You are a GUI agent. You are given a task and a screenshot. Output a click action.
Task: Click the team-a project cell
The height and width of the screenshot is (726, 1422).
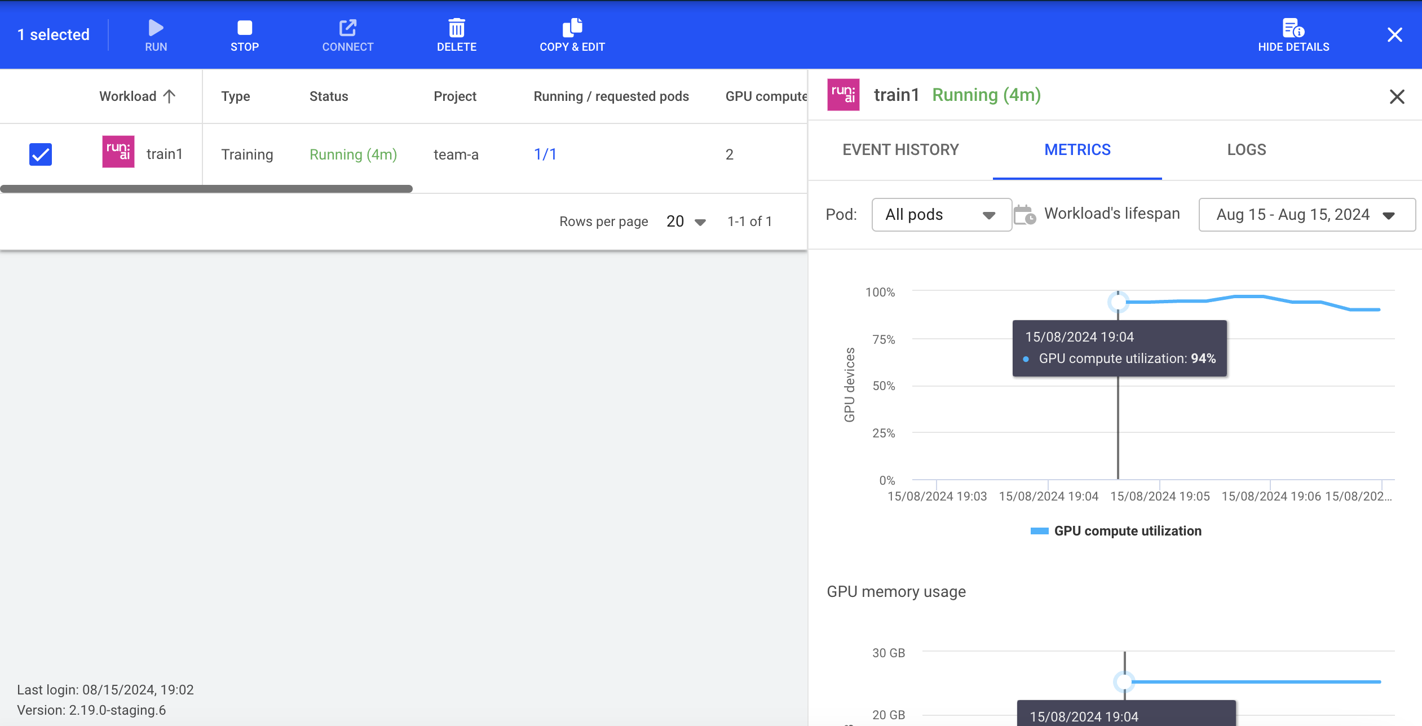(x=456, y=154)
